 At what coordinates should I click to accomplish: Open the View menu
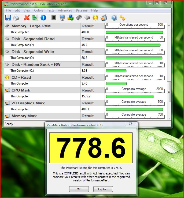click(27, 10)
